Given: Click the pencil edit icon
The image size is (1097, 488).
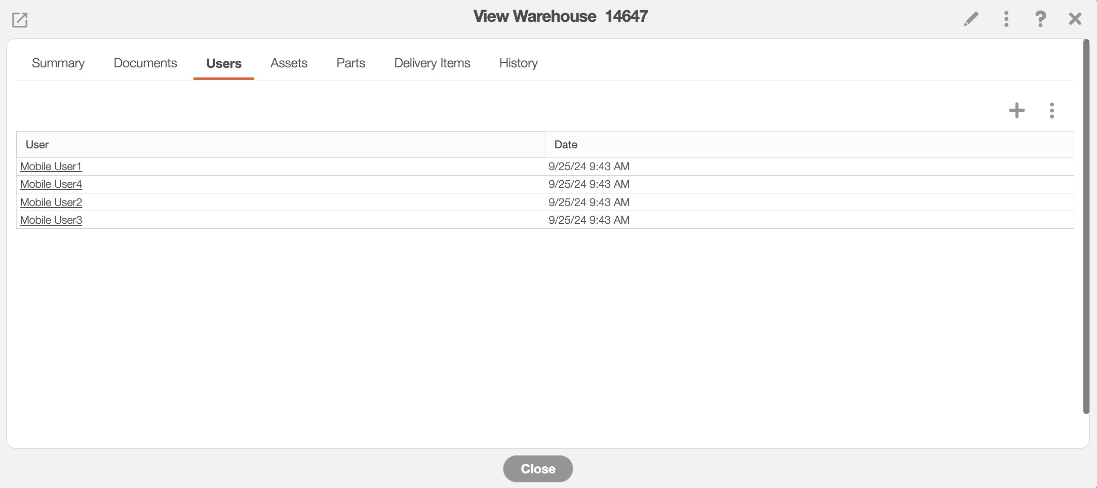Looking at the screenshot, I should (970, 19).
